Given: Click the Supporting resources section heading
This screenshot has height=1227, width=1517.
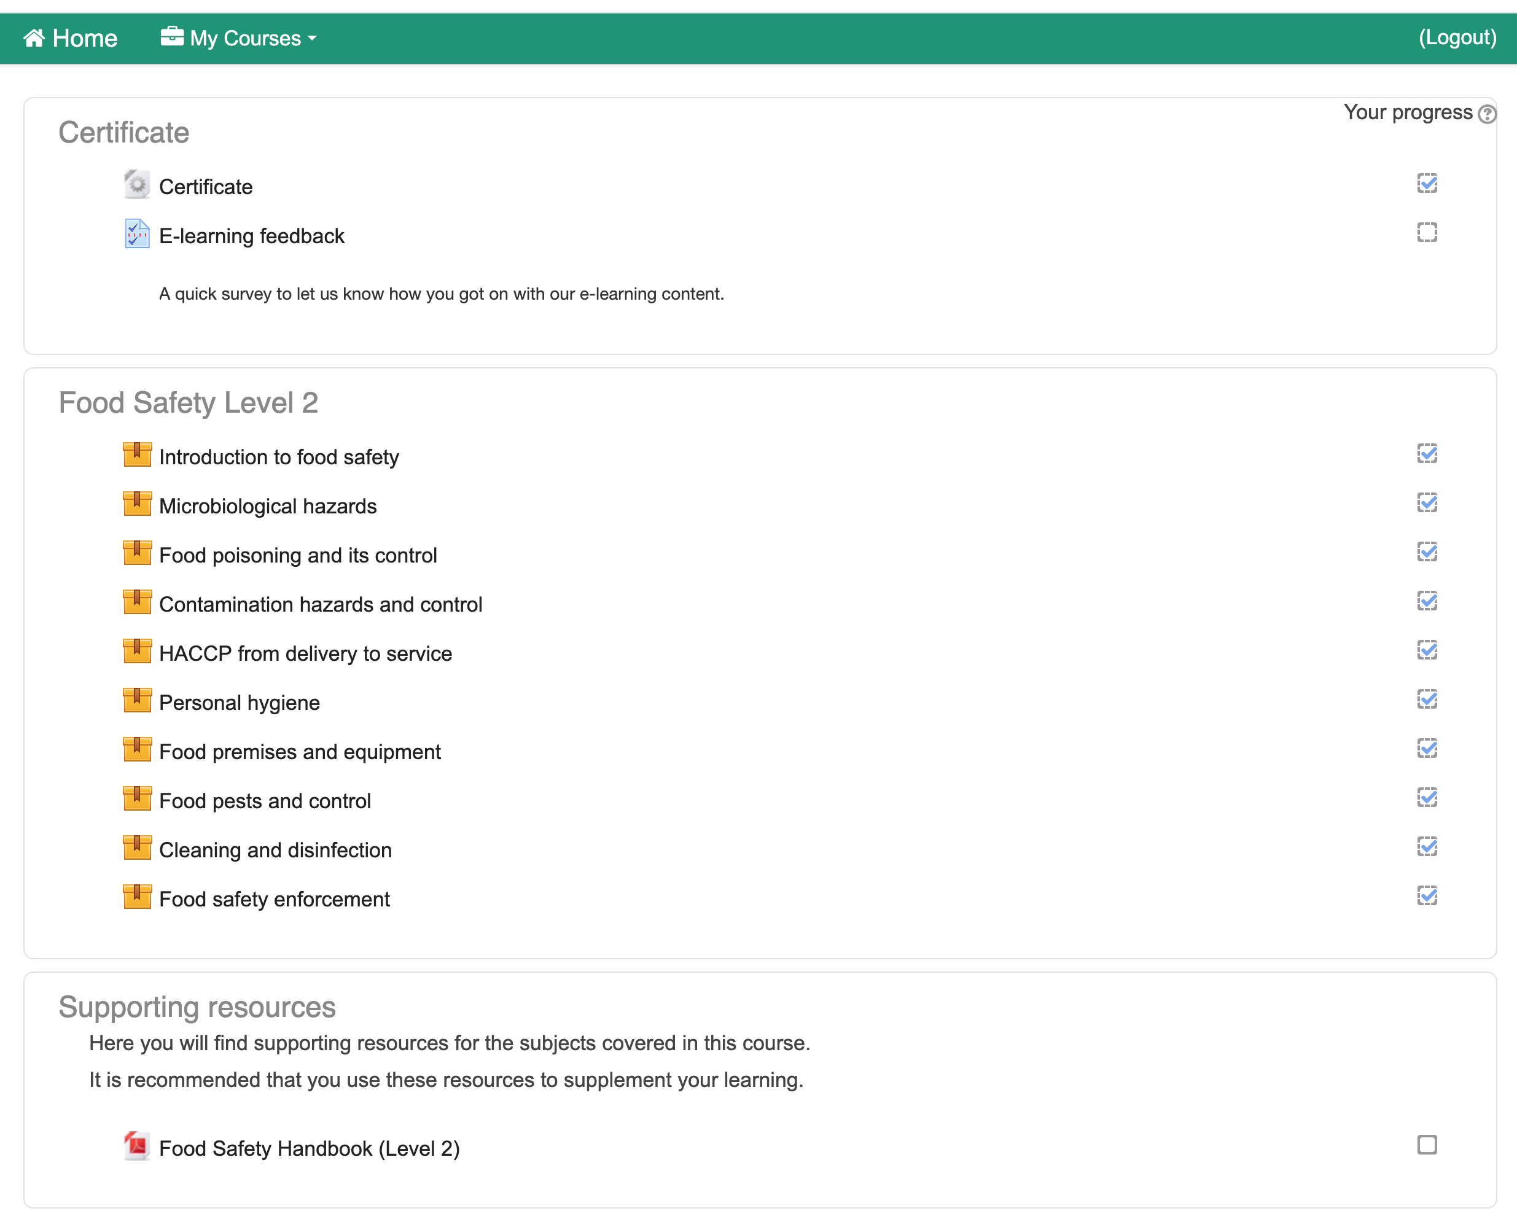Looking at the screenshot, I should (197, 1007).
